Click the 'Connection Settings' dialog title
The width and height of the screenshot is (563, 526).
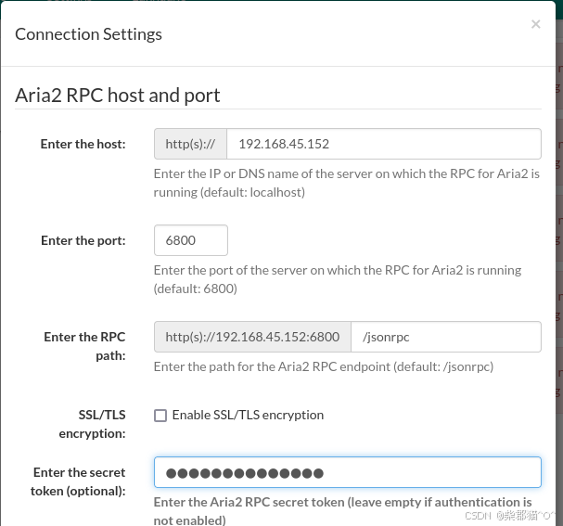pyautogui.click(x=88, y=34)
